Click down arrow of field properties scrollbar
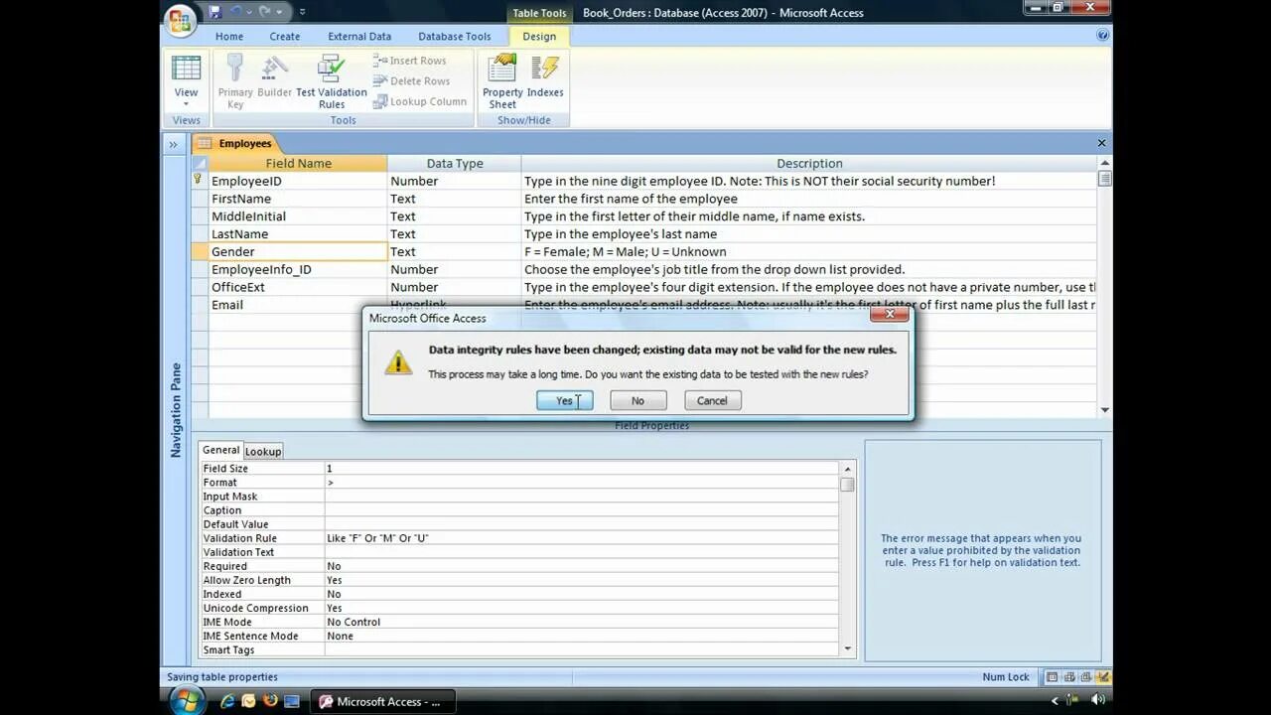Screen dimensions: 1271x715 click(x=847, y=648)
